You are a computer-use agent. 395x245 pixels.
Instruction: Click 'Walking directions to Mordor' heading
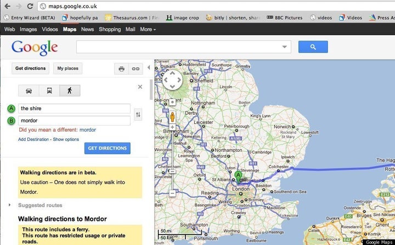tap(63, 219)
